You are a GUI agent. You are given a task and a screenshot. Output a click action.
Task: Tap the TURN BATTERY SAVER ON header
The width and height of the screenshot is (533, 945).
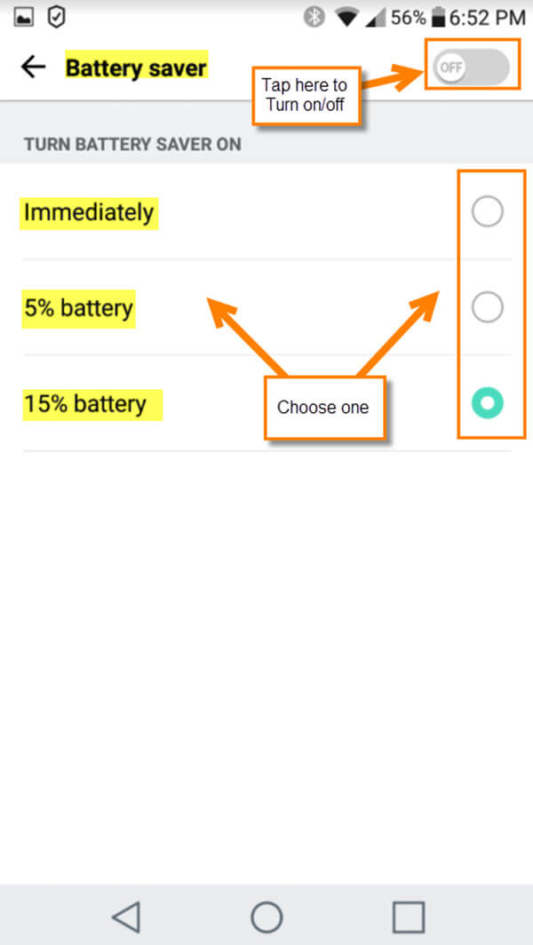(x=131, y=144)
